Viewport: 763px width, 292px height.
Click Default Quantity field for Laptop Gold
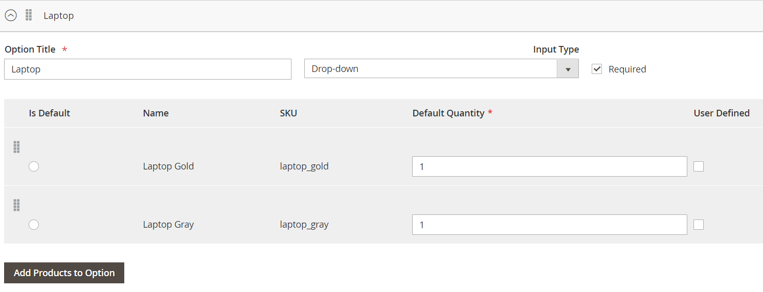pos(549,166)
